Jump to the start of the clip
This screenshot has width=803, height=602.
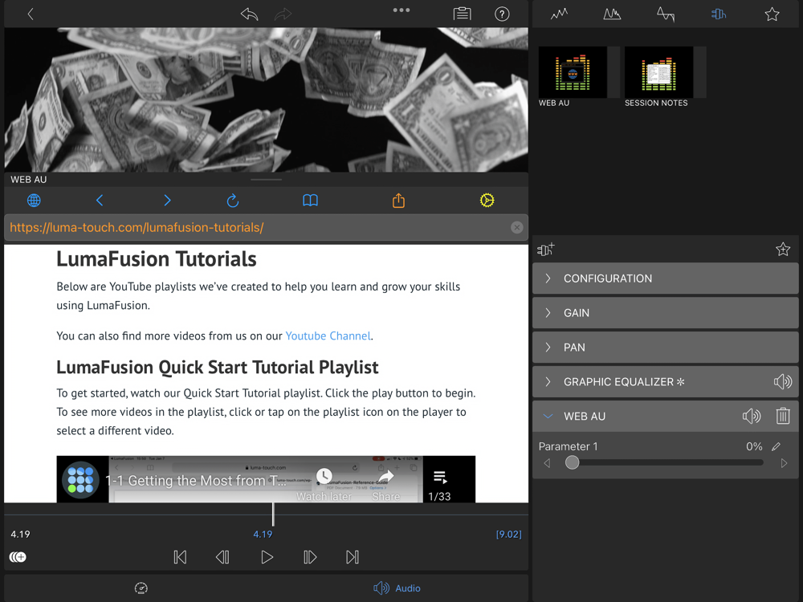(180, 557)
